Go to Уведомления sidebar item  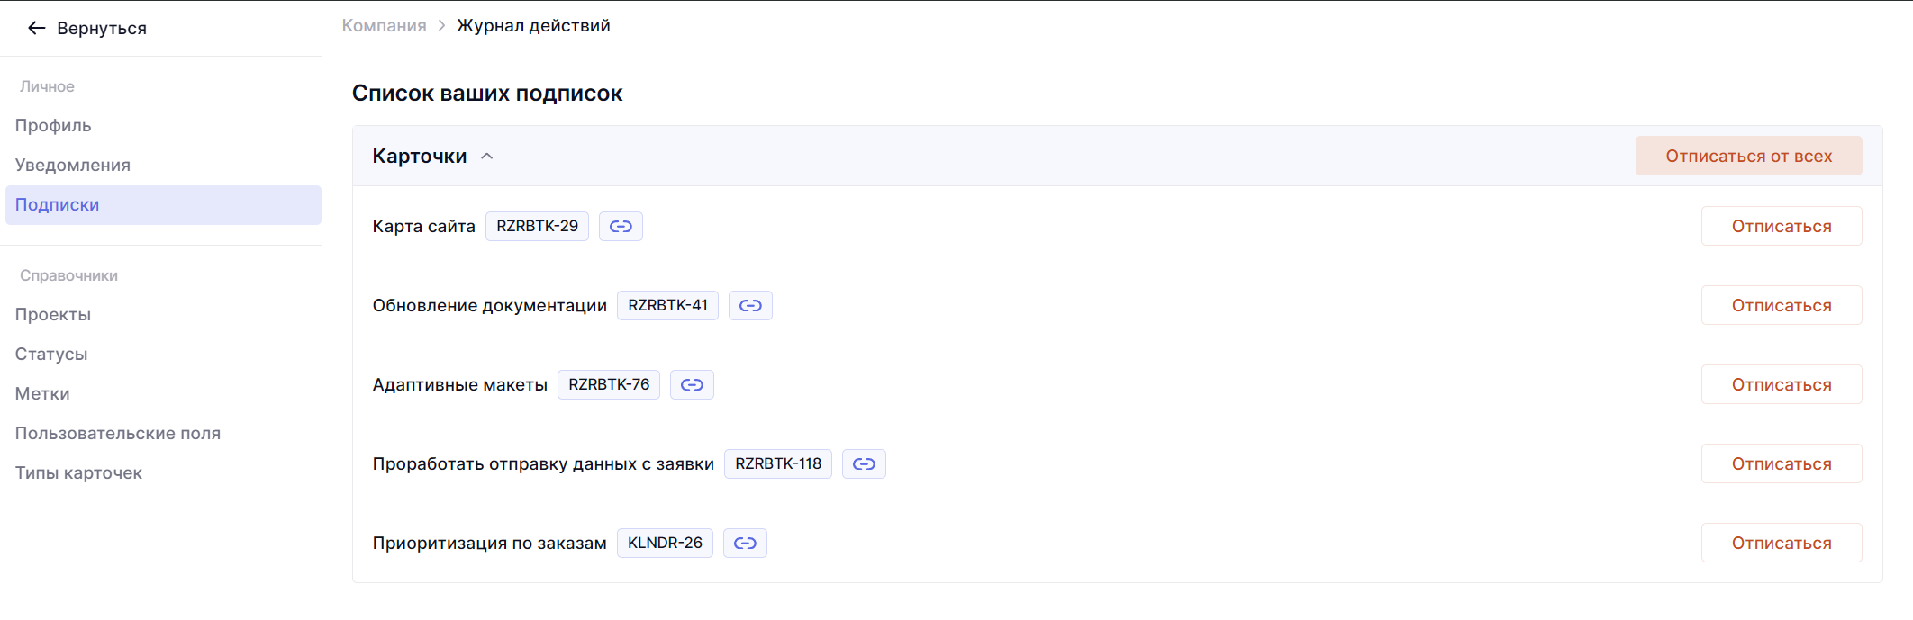point(73,166)
